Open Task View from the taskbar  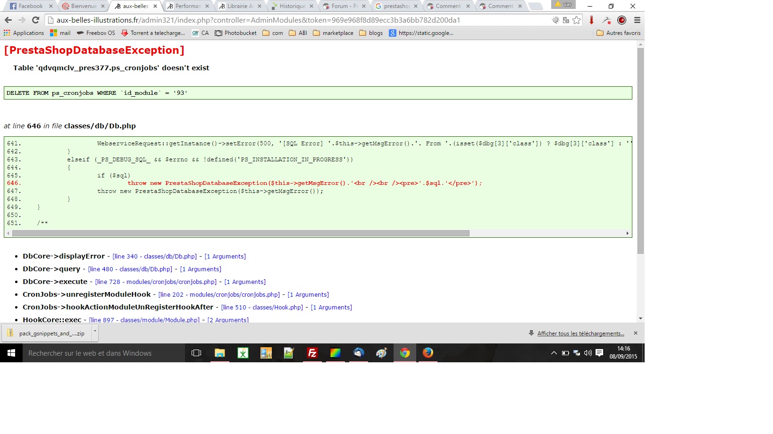click(x=196, y=353)
